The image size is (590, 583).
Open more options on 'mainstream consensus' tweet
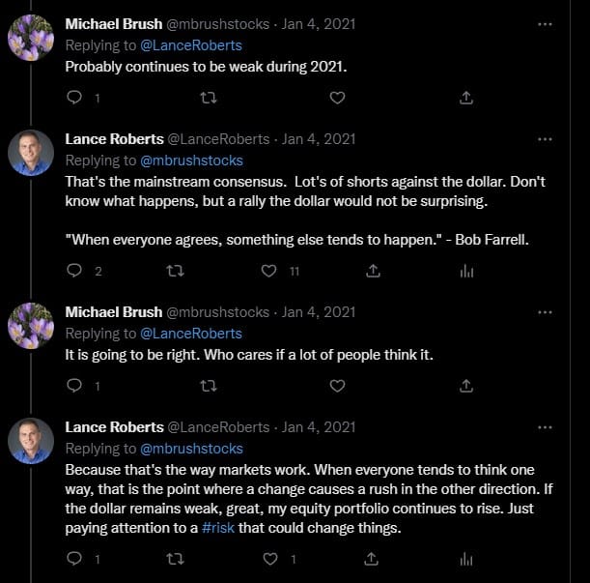pos(545,139)
